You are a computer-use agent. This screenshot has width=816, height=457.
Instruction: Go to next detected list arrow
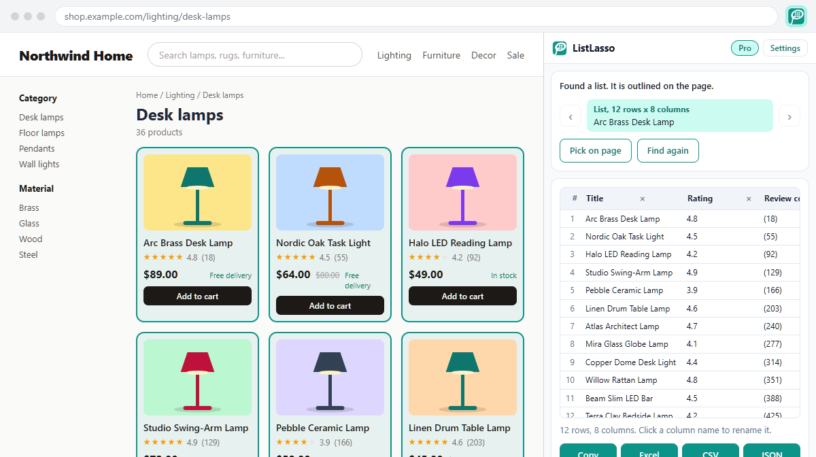click(x=789, y=116)
